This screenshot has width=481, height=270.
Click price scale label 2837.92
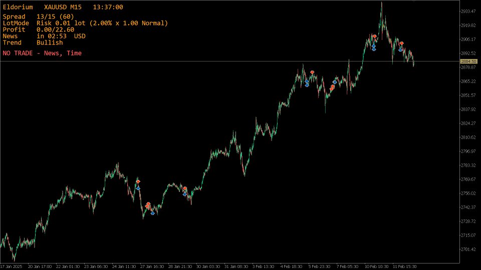point(468,109)
